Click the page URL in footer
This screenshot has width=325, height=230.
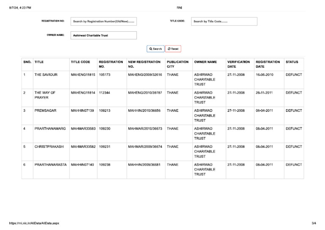(34, 223)
